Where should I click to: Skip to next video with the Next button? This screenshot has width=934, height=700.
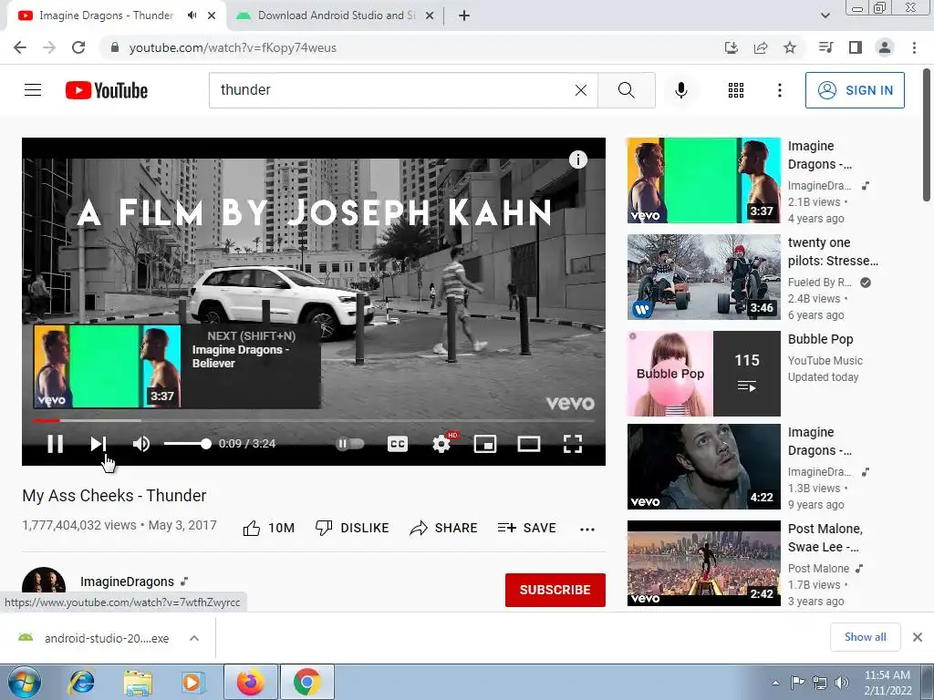(x=99, y=444)
